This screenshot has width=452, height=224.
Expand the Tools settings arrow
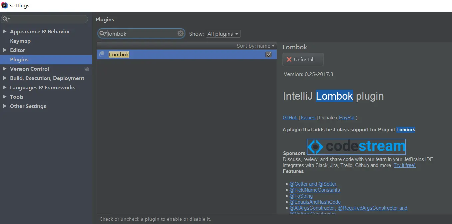tap(5, 97)
